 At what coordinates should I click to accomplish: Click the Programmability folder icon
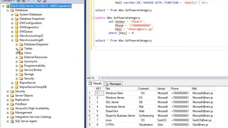[x=21, y=66]
